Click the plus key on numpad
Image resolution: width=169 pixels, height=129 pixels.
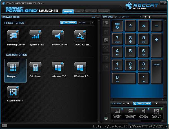coord(157,45)
